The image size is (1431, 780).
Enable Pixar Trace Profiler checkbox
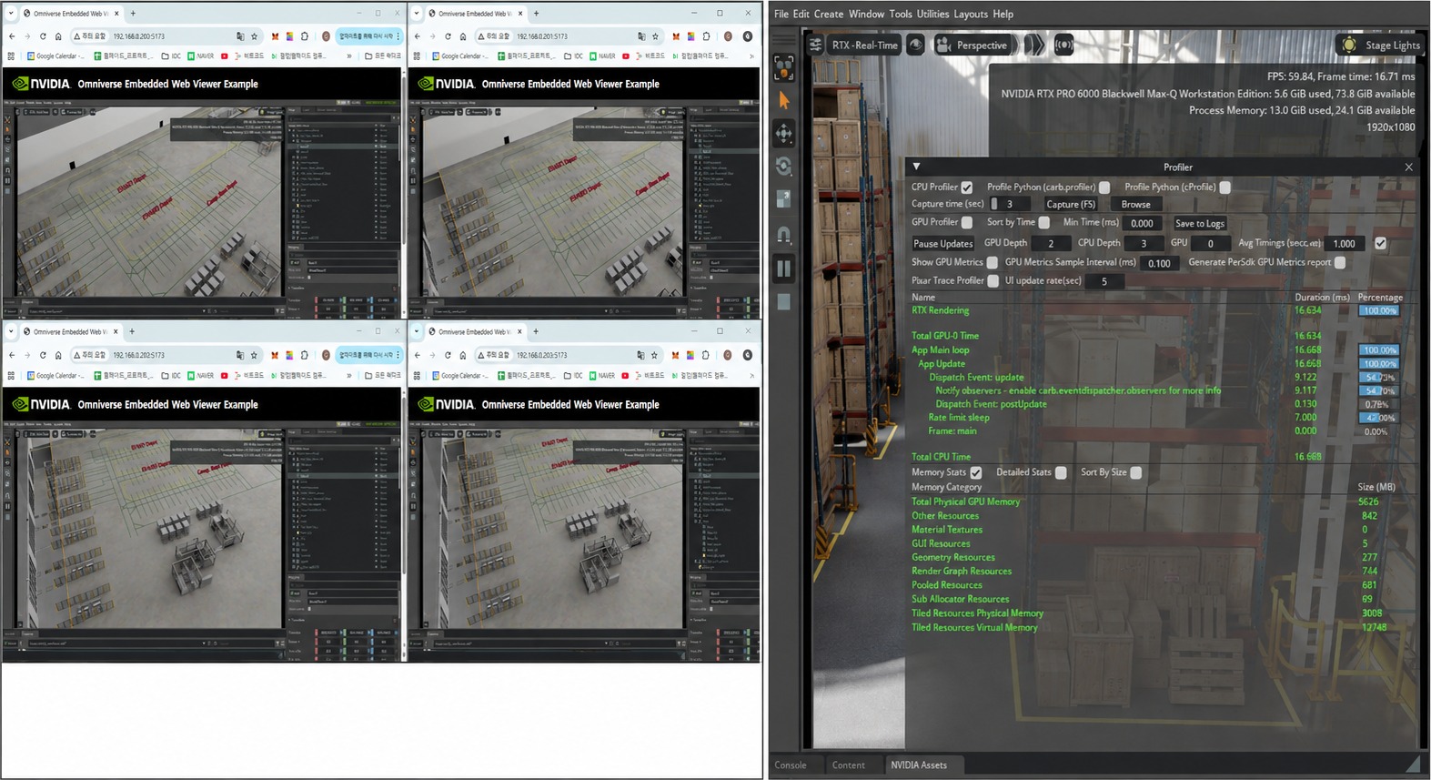pyautogui.click(x=993, y=280)
